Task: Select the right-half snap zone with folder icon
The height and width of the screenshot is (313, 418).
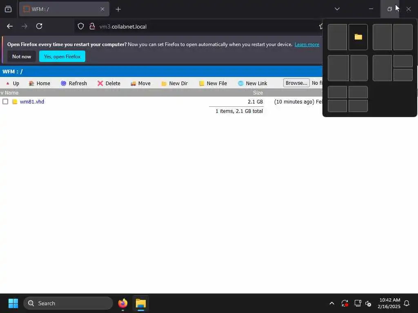Action: click(358, 37)
